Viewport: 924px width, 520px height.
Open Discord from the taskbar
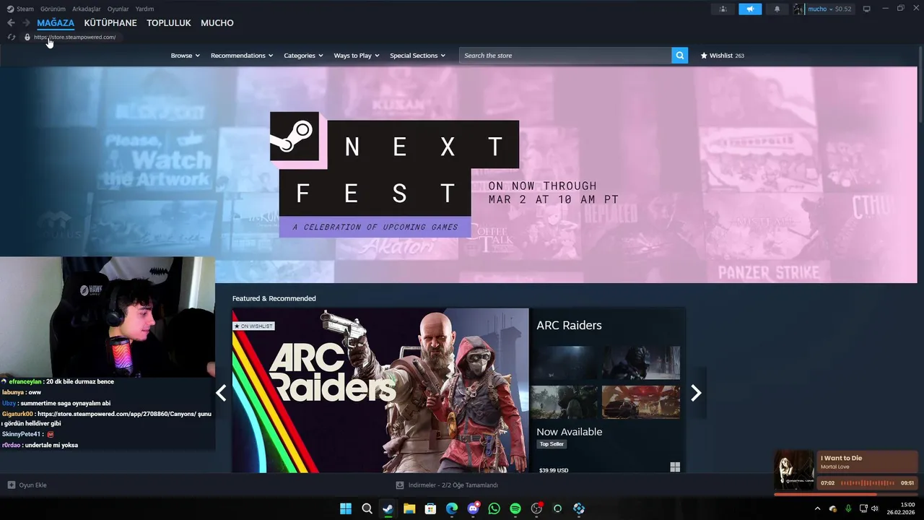473,508
